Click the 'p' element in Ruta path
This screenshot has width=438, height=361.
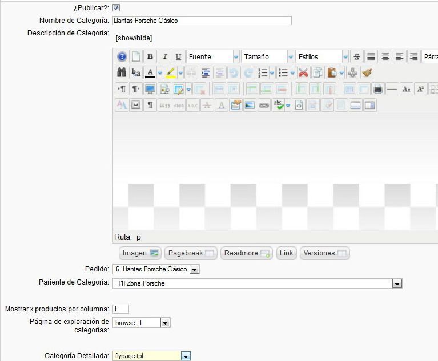click(x=139, y=237)
